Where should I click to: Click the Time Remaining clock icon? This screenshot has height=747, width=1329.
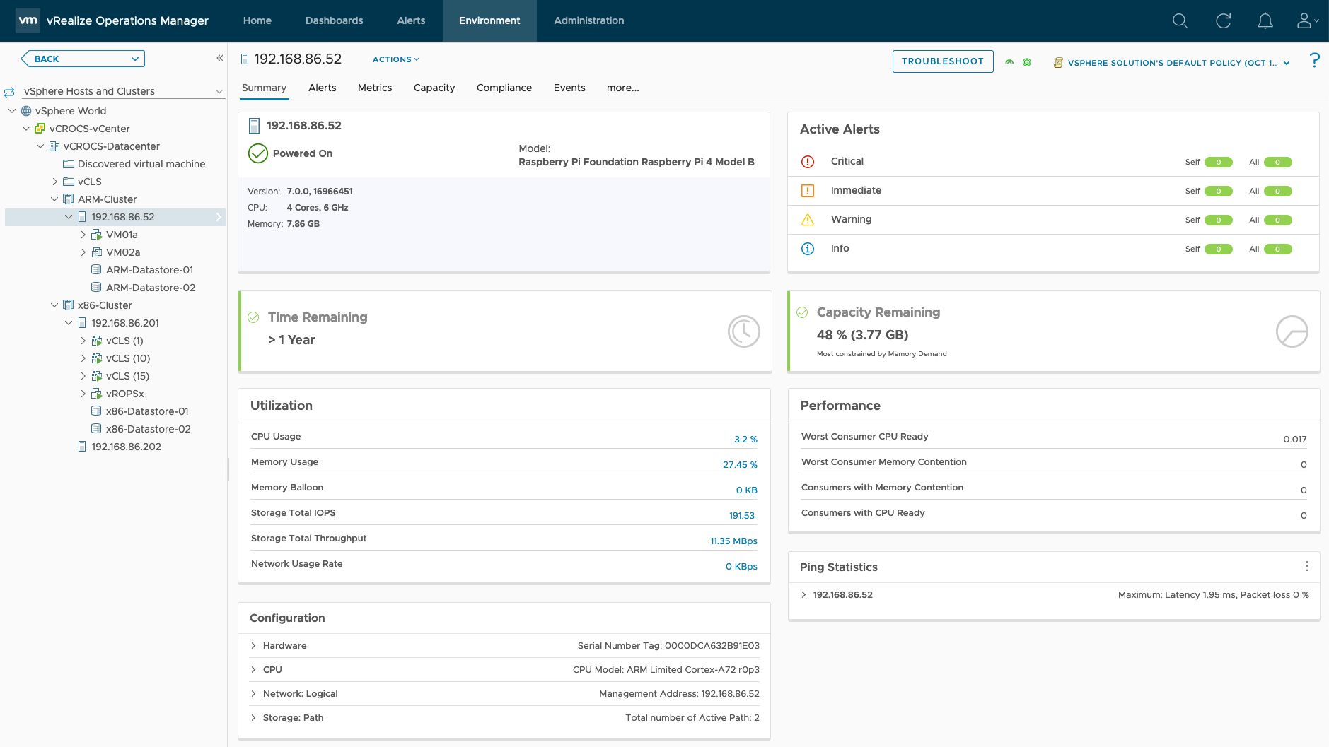(x=743, y=331)
